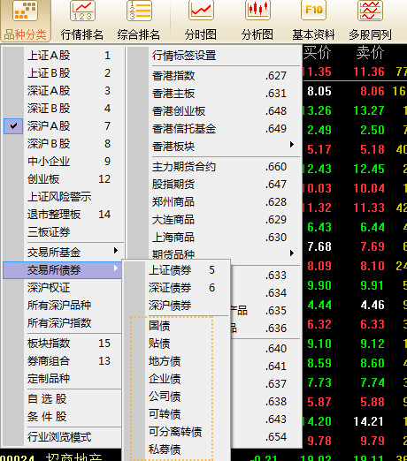The width and height of the screenshot is (407, 461).
Task: Select 上证B股 from the menu
Action: (x=63, y=73)
